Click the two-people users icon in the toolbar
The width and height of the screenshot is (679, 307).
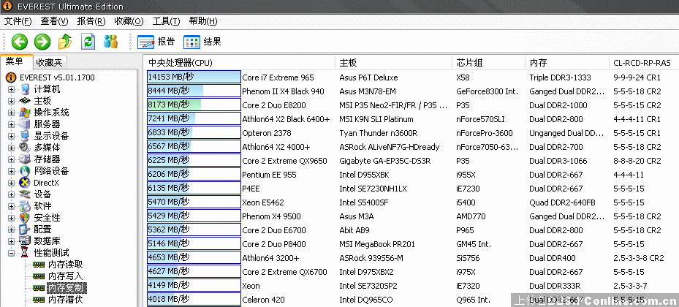(111, 42)
